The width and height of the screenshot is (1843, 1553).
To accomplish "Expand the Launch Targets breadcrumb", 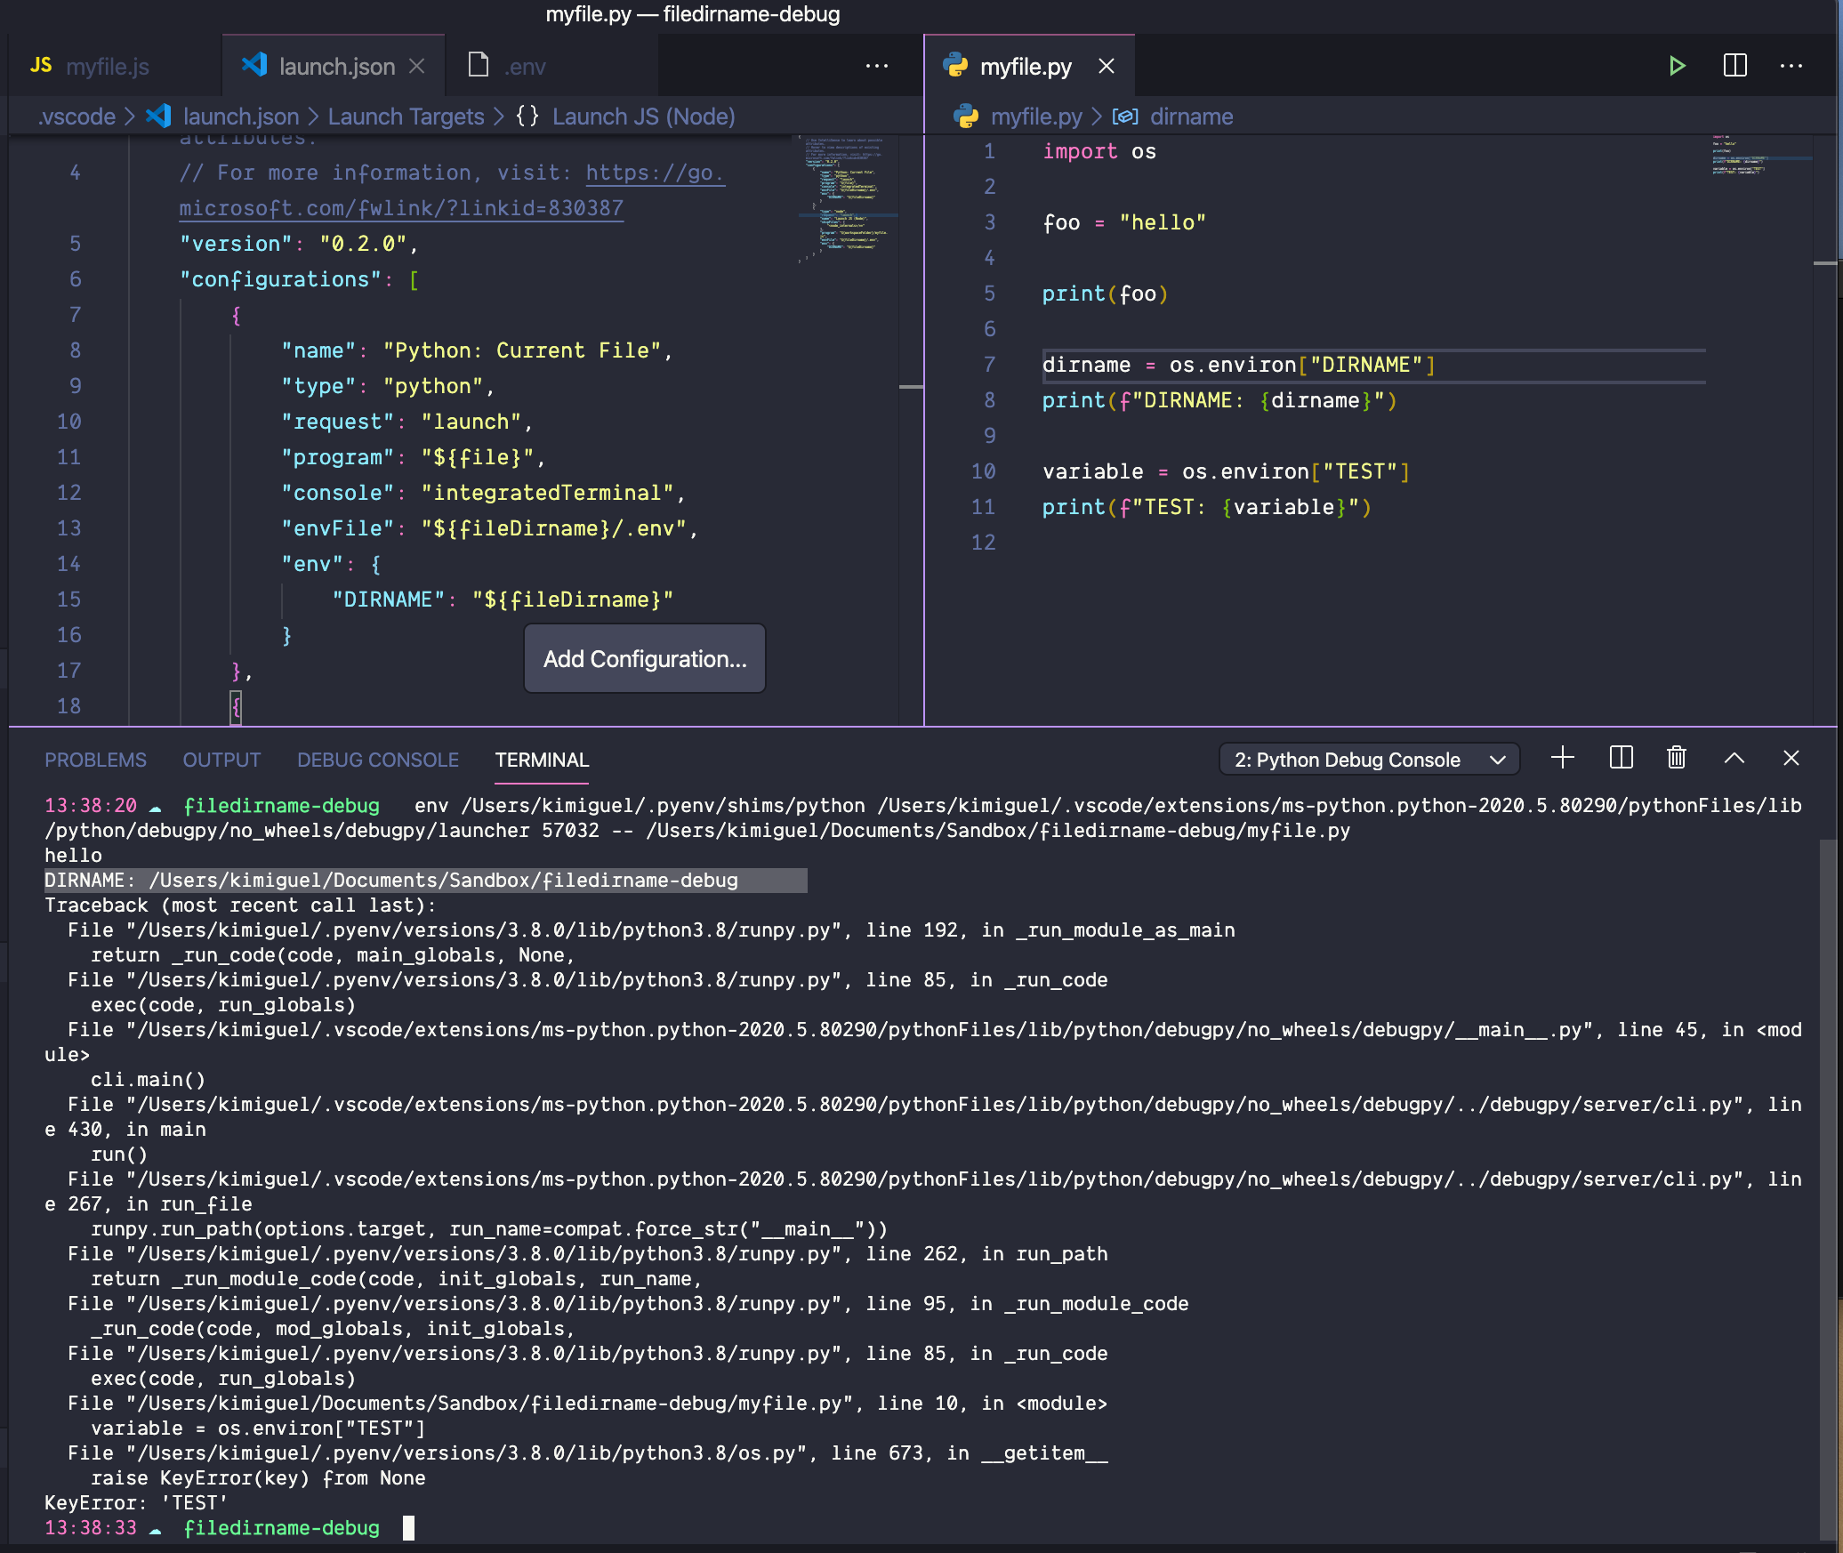I will [x=405, y=116].
